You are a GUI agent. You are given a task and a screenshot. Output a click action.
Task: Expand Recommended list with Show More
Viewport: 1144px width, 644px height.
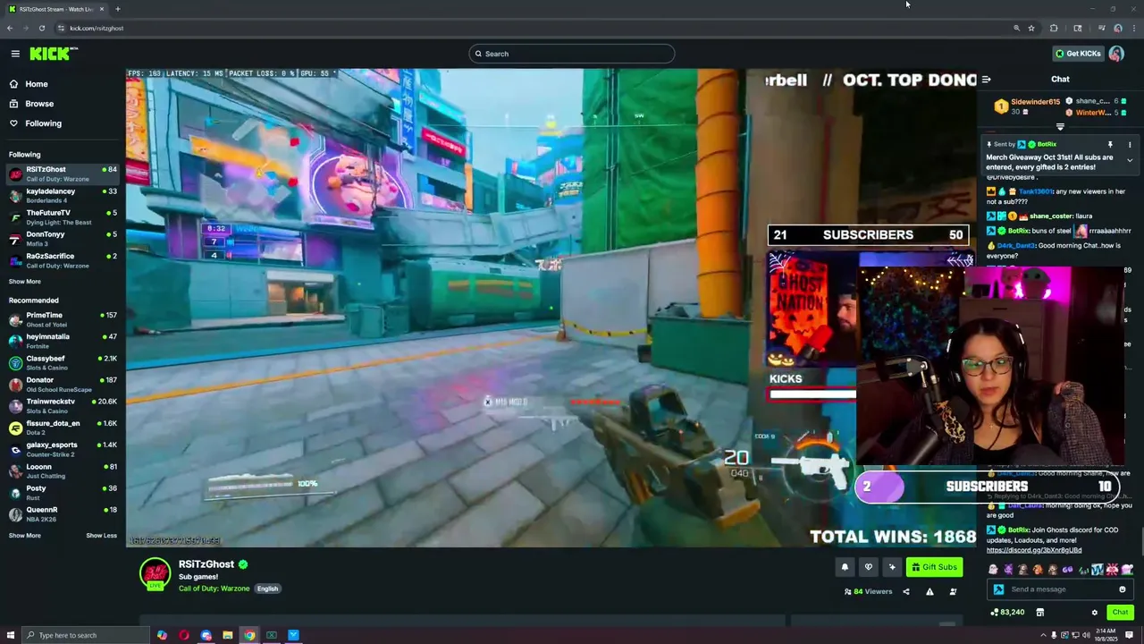click(25, 536)
